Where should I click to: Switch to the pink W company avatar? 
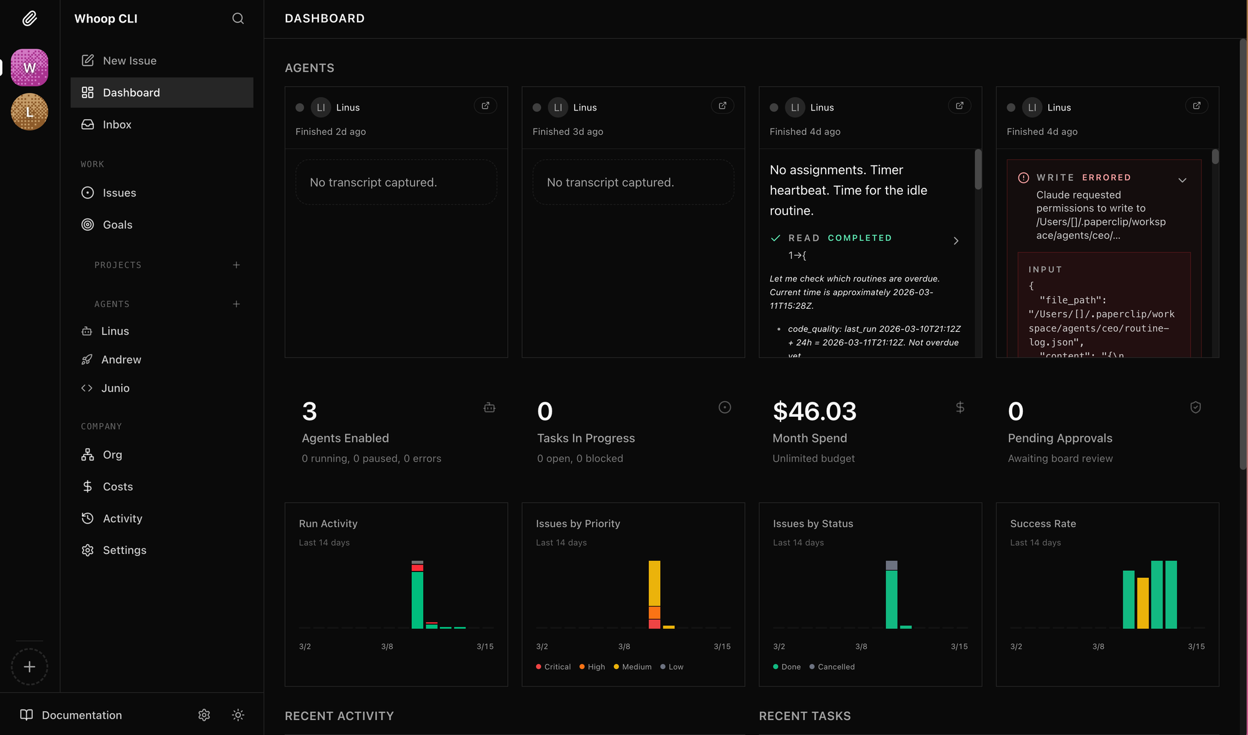[29, 67]
